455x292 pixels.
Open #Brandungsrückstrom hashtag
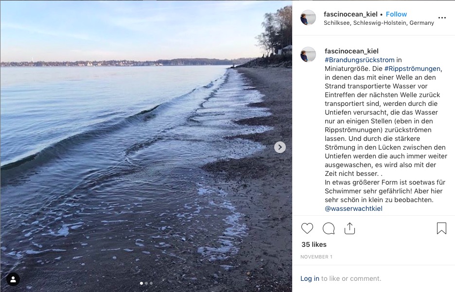click(360, 60)
